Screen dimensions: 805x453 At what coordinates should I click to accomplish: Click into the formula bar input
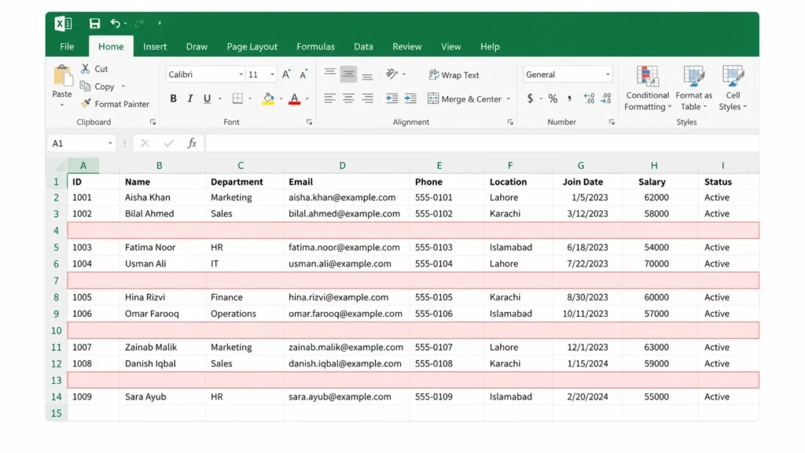coord(482,143)
